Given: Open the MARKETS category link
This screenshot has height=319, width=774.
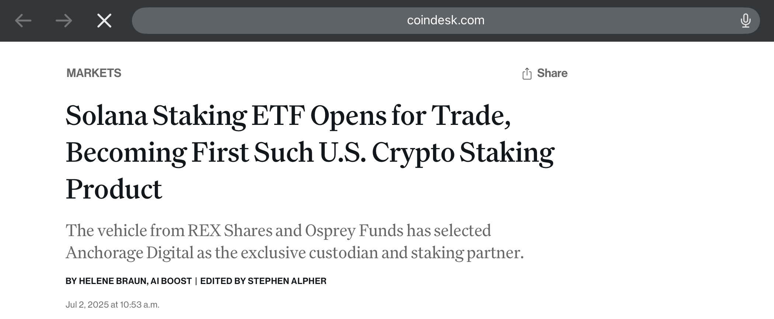Looking at the screenshot, I should [94, 73].
